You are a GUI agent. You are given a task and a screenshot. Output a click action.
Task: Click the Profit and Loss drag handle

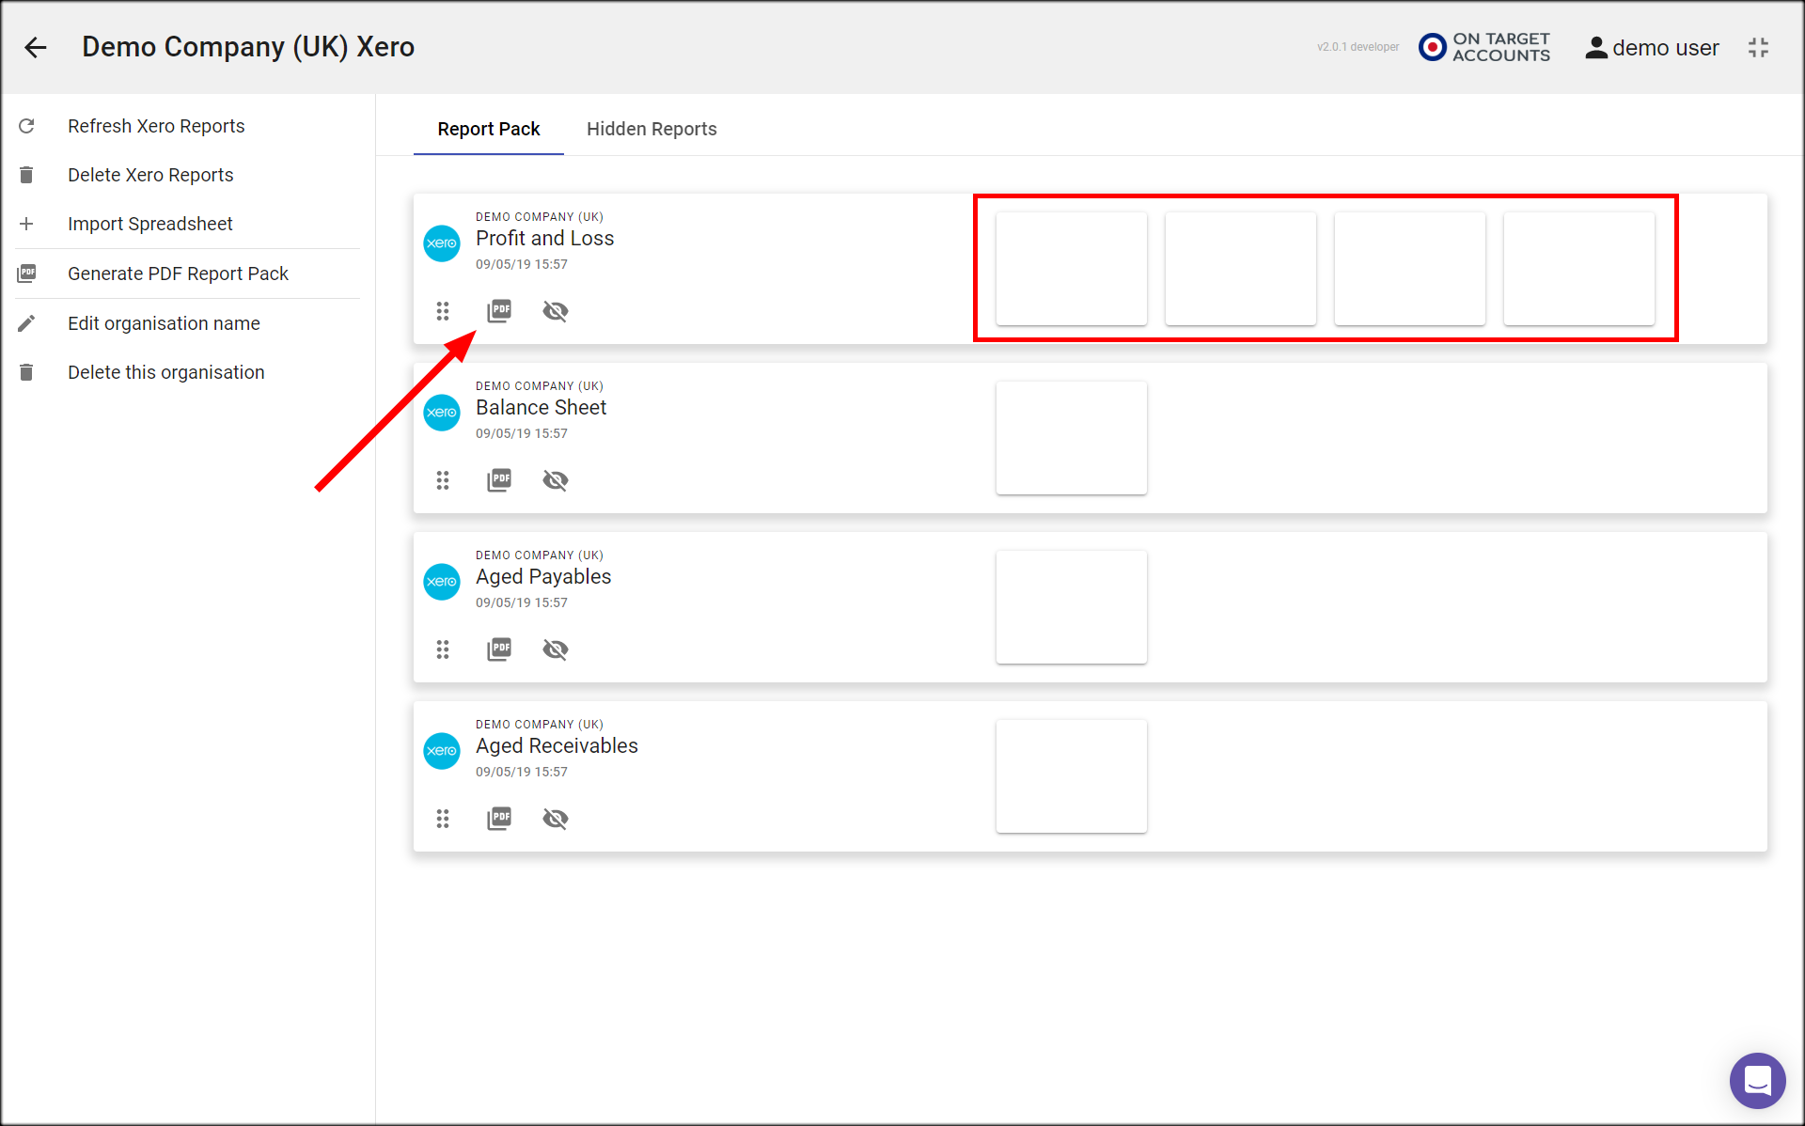(443, 311)
